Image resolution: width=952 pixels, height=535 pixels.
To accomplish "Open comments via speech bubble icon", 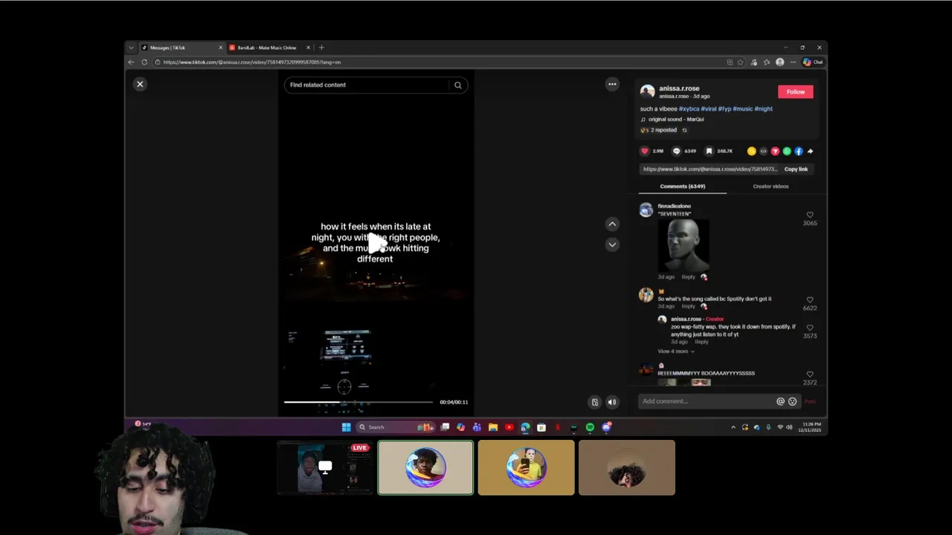I will click(x=676, y=151).
